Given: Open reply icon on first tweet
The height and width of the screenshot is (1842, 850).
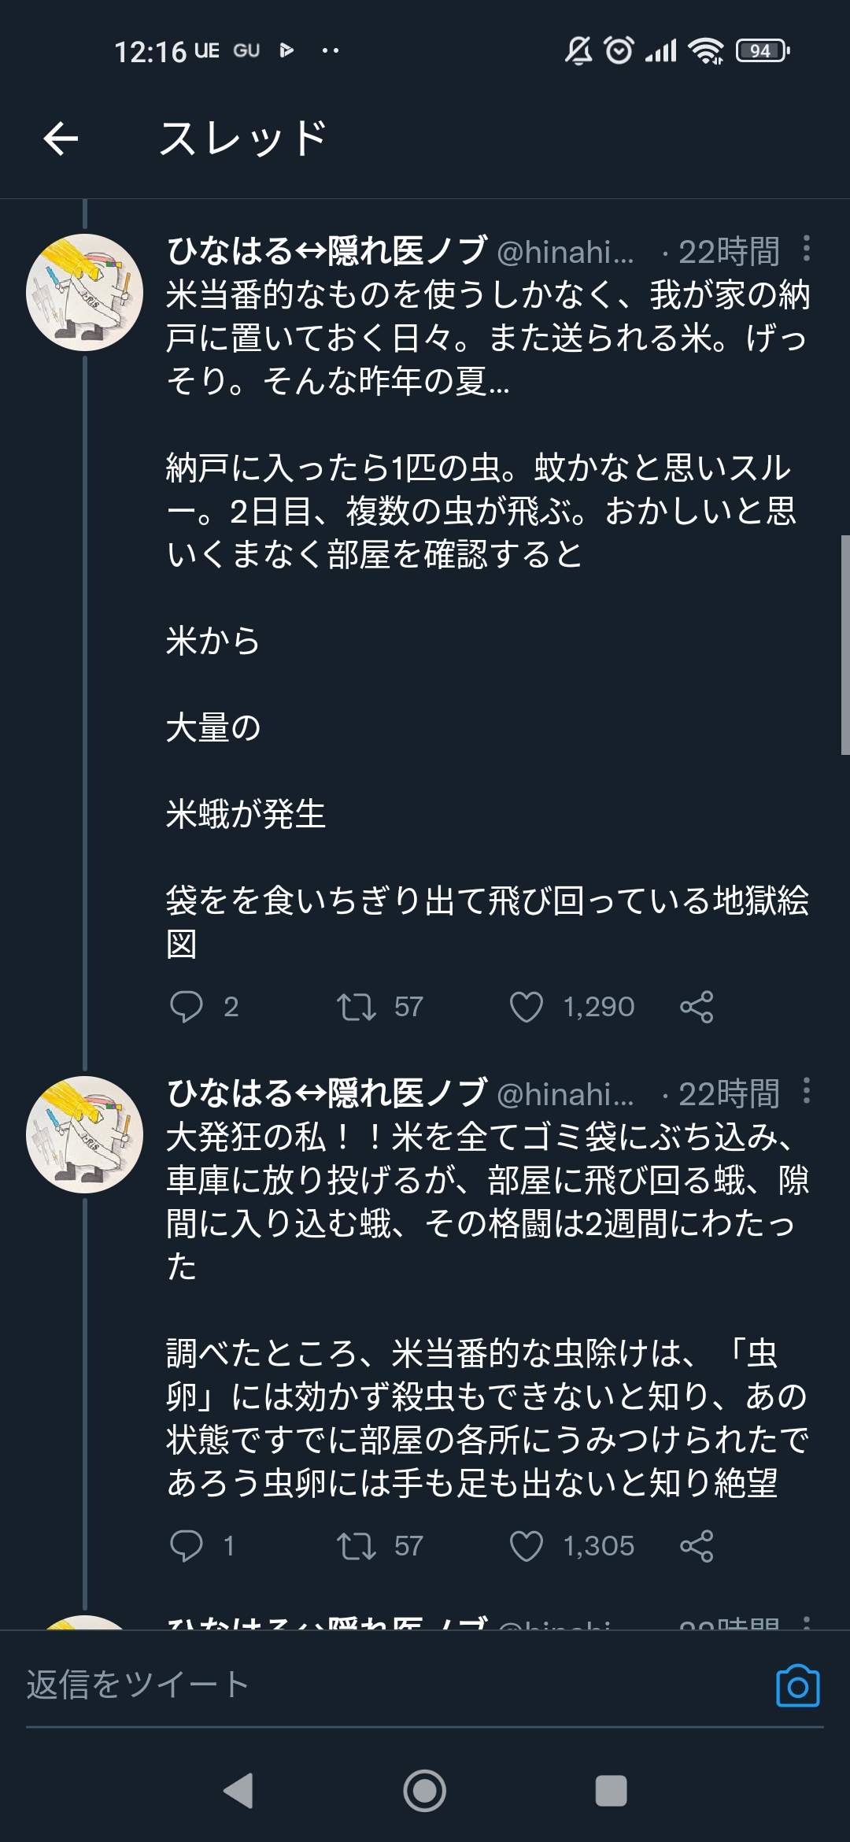Looking at the screenshot, I should click(187, 1006).
